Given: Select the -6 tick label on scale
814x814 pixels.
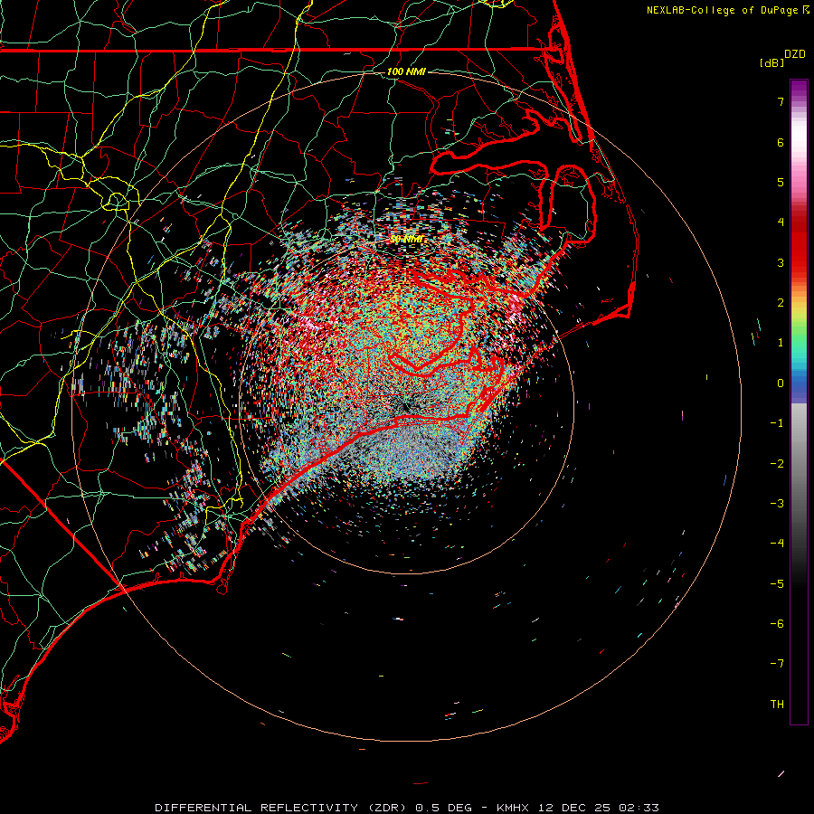Looking at the screenshot, I should click(x=777, y=624).
